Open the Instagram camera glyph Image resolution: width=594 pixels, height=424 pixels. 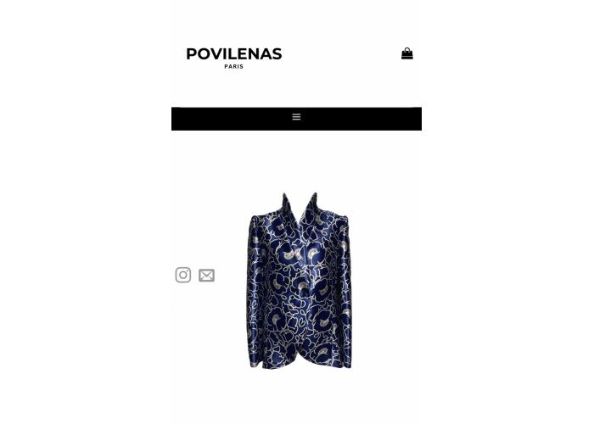[x=183, y=275]
